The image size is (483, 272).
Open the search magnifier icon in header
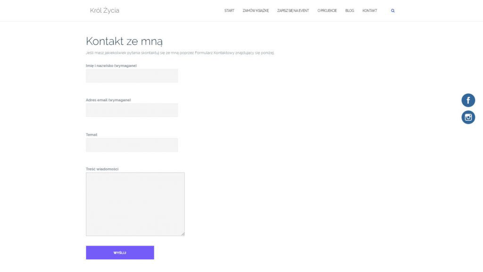pos(393,11)
